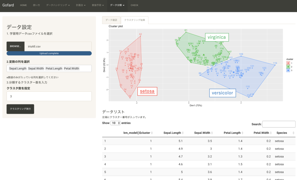Click the table Search input box
The image size is (297, 180).
278,124
